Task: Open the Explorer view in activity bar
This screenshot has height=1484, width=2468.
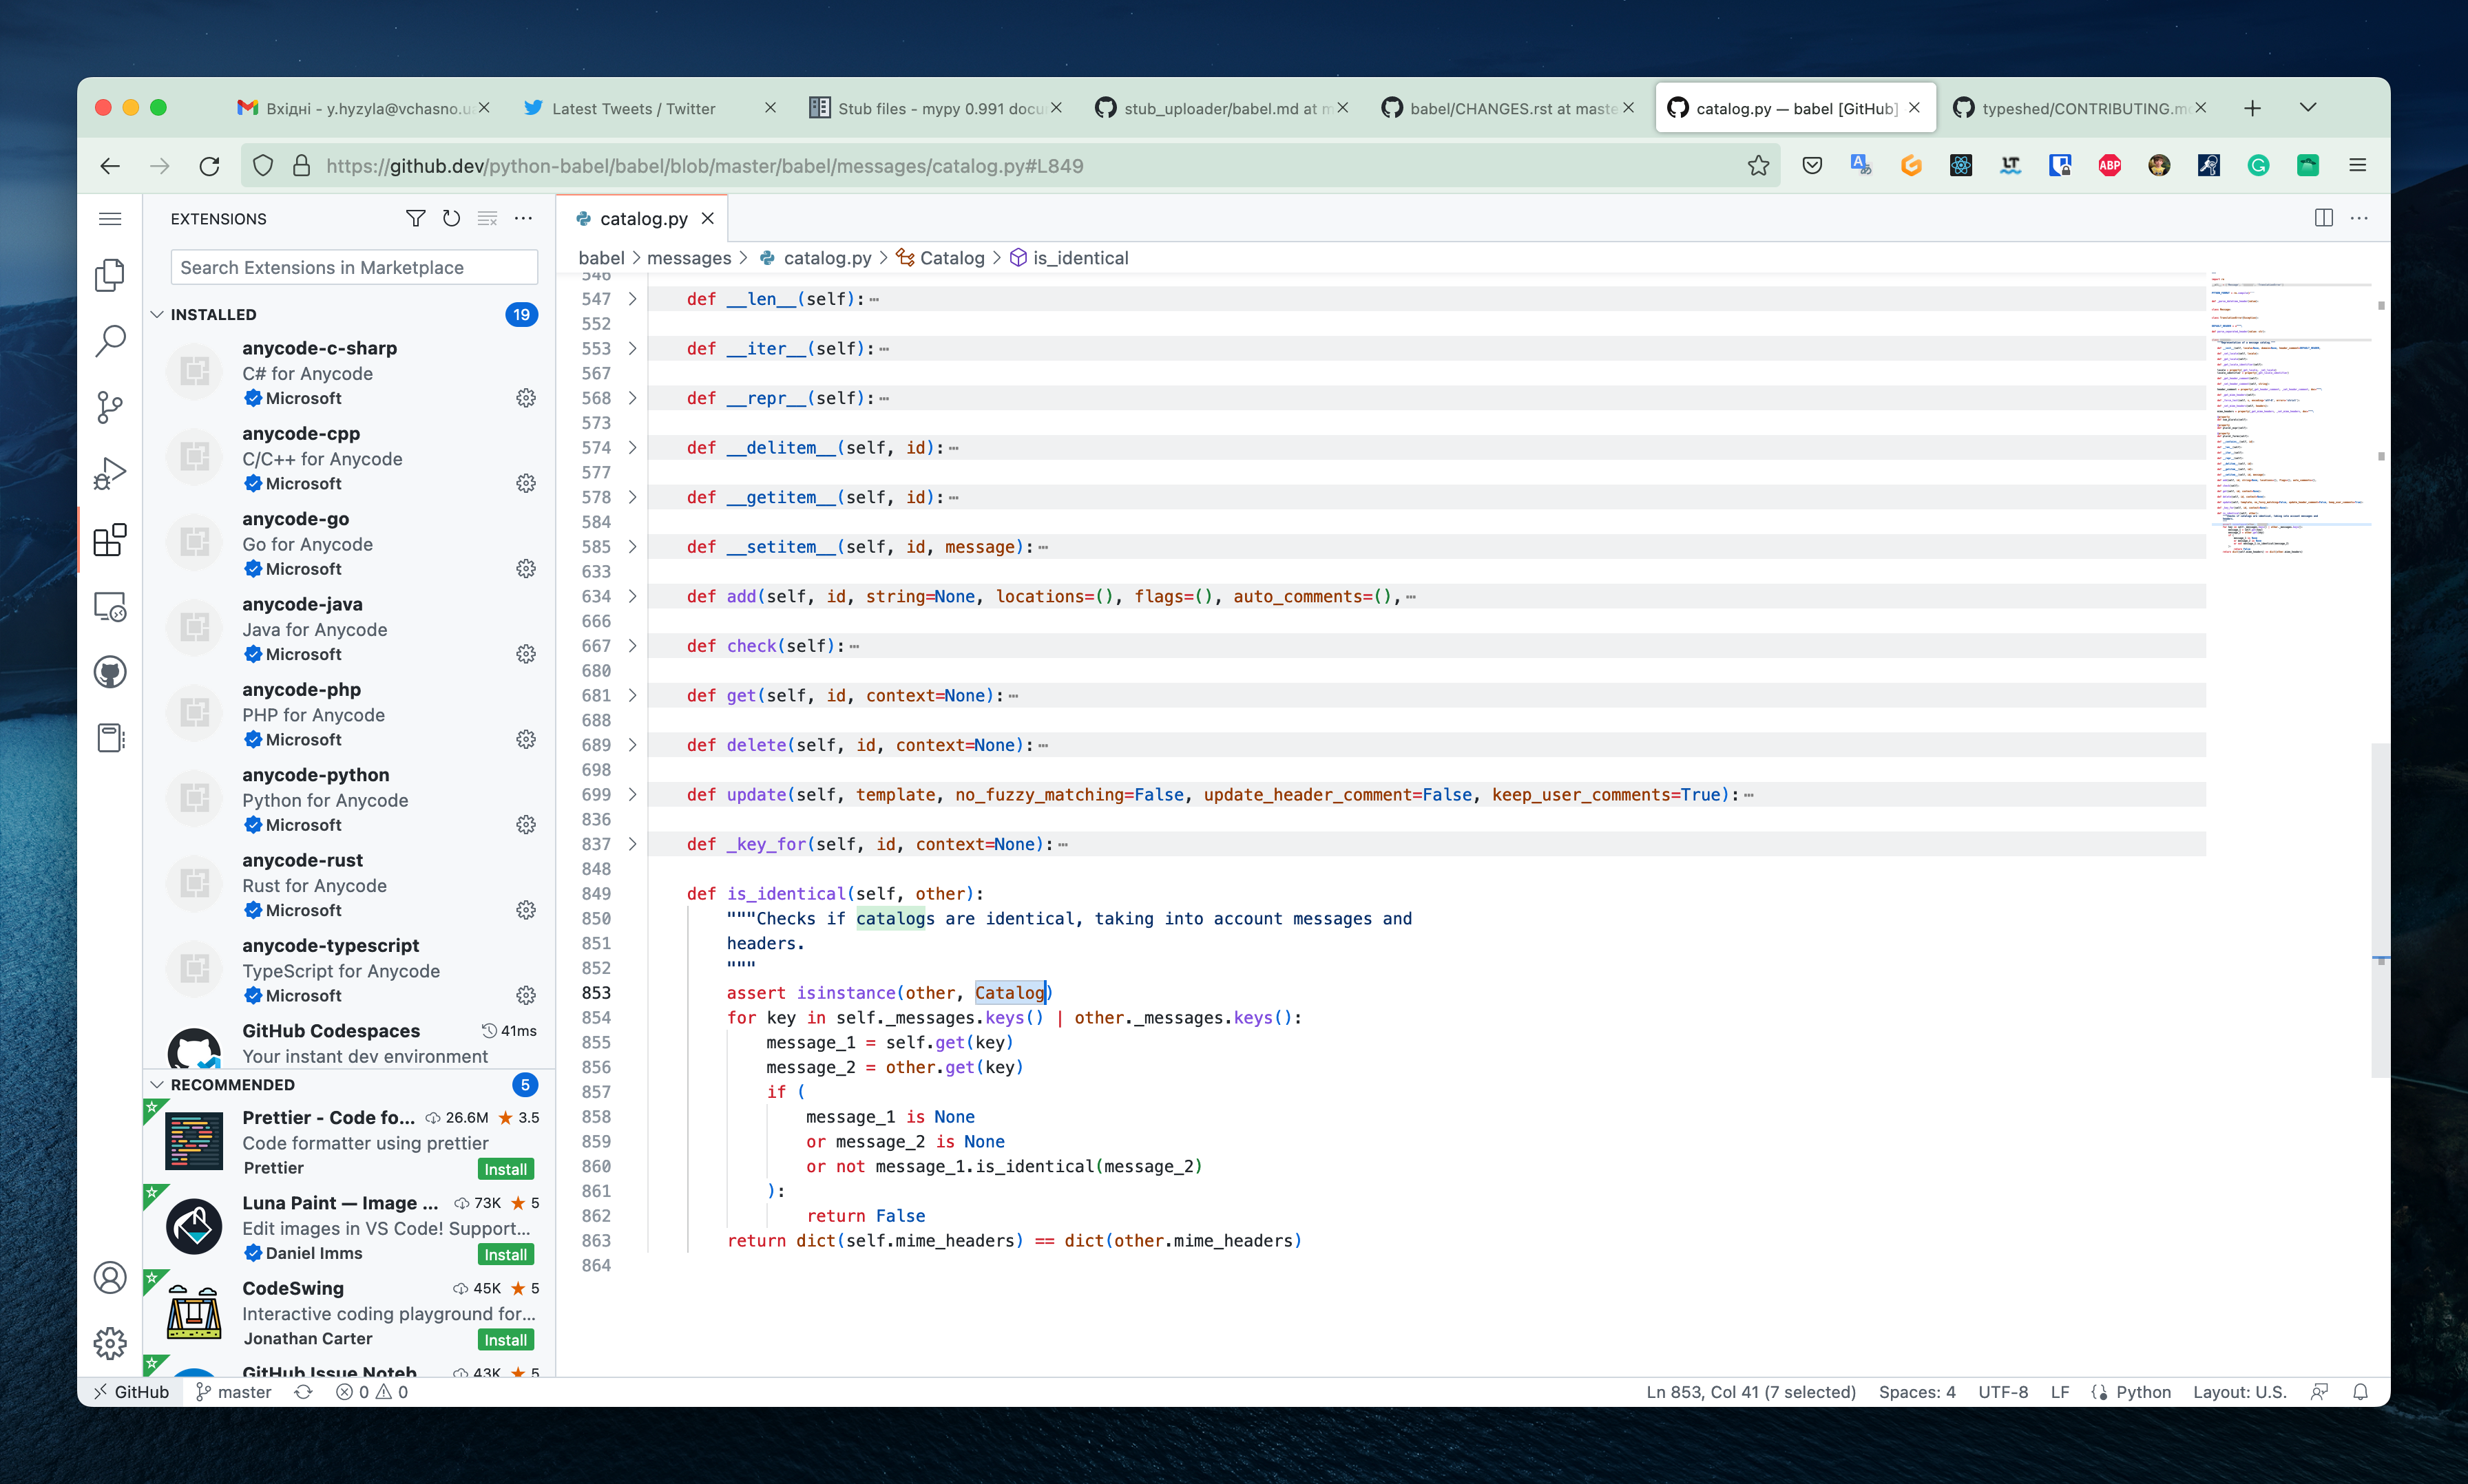Action: coord(110,275)
